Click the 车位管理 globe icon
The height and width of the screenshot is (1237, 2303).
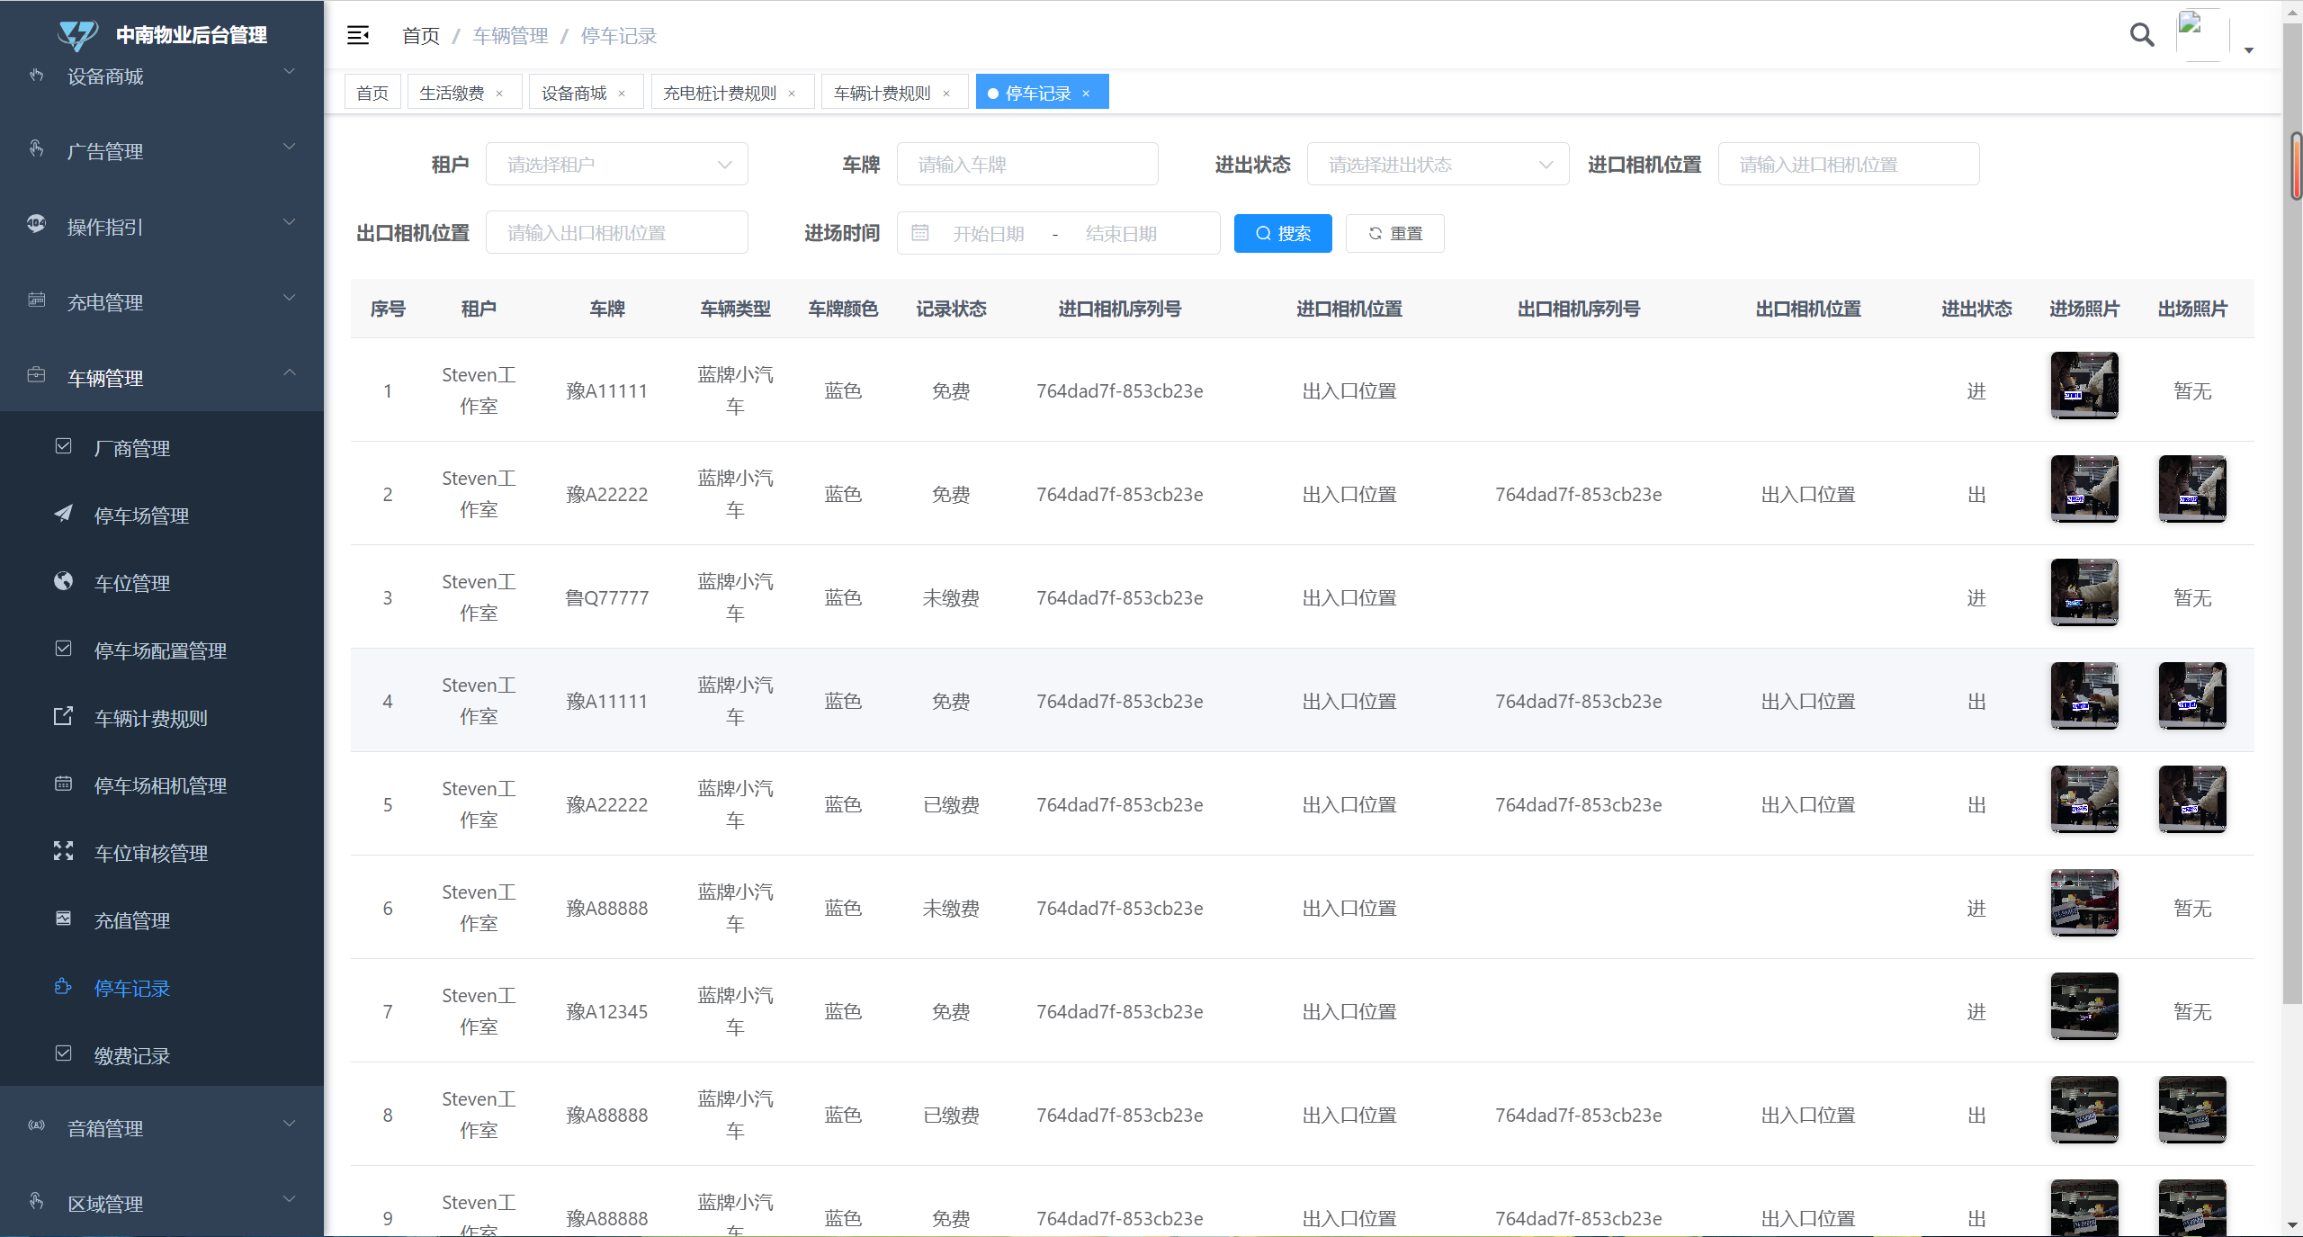pos(63,581)
